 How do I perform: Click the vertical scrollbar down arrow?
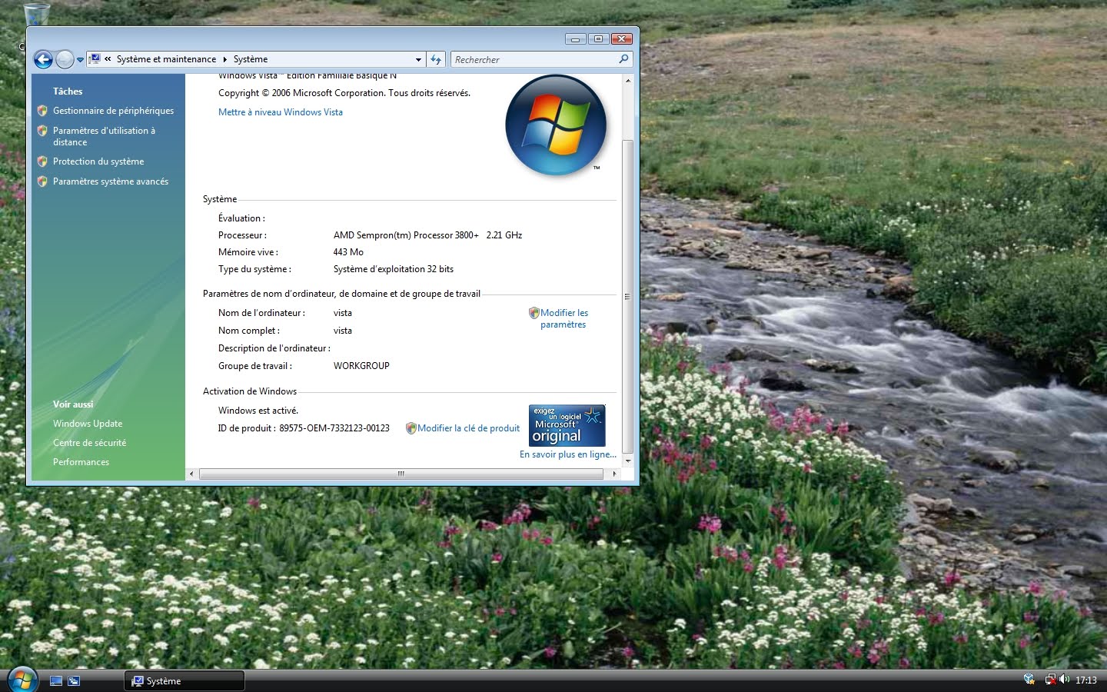pos(627,461)
